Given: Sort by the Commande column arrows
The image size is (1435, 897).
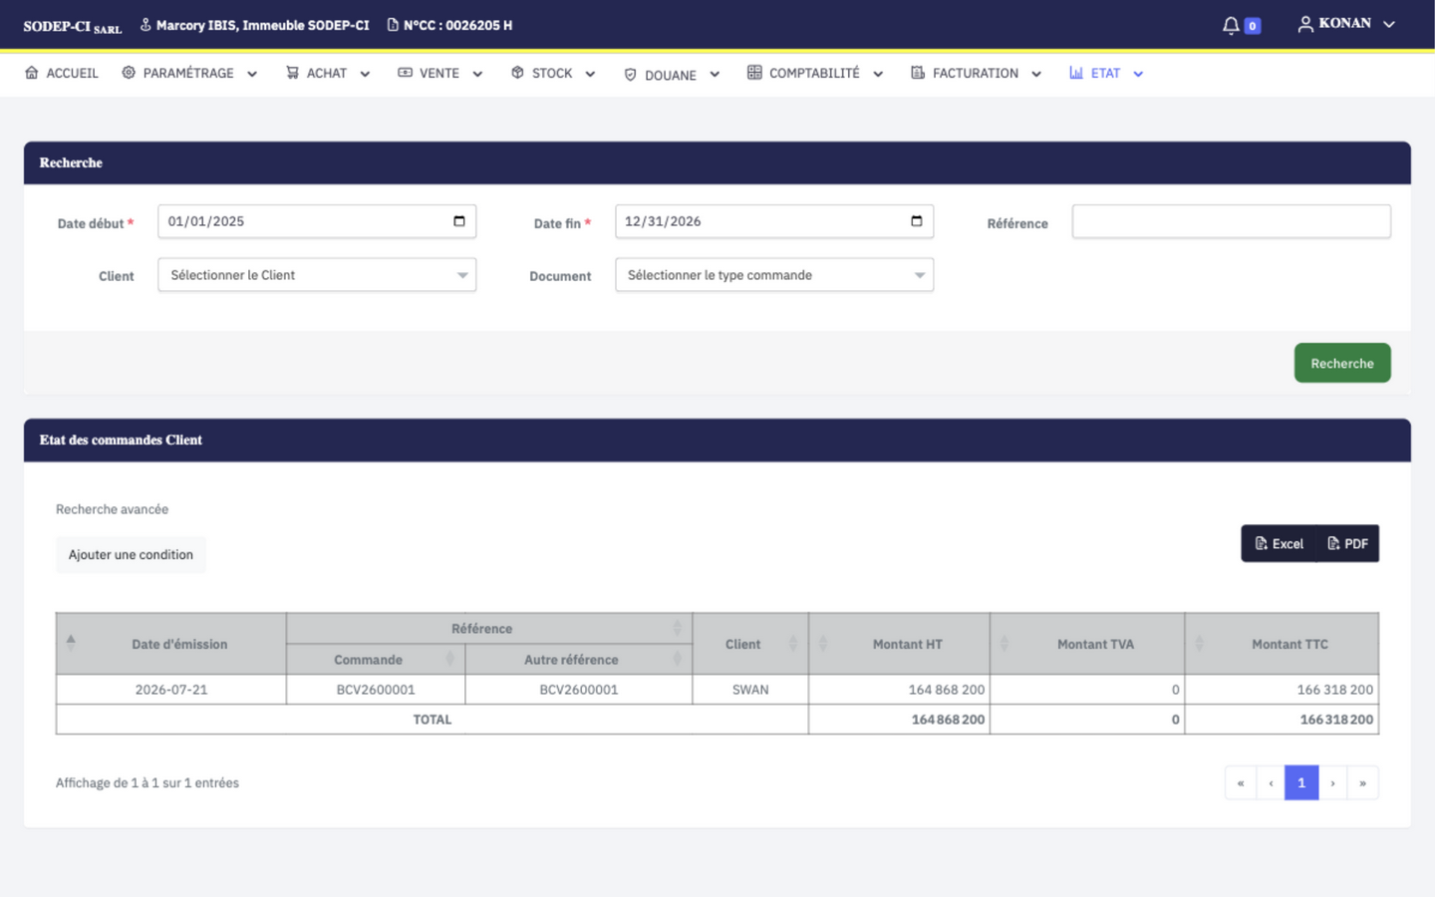Looking at the screenshot, I should (x=449, y=659).
